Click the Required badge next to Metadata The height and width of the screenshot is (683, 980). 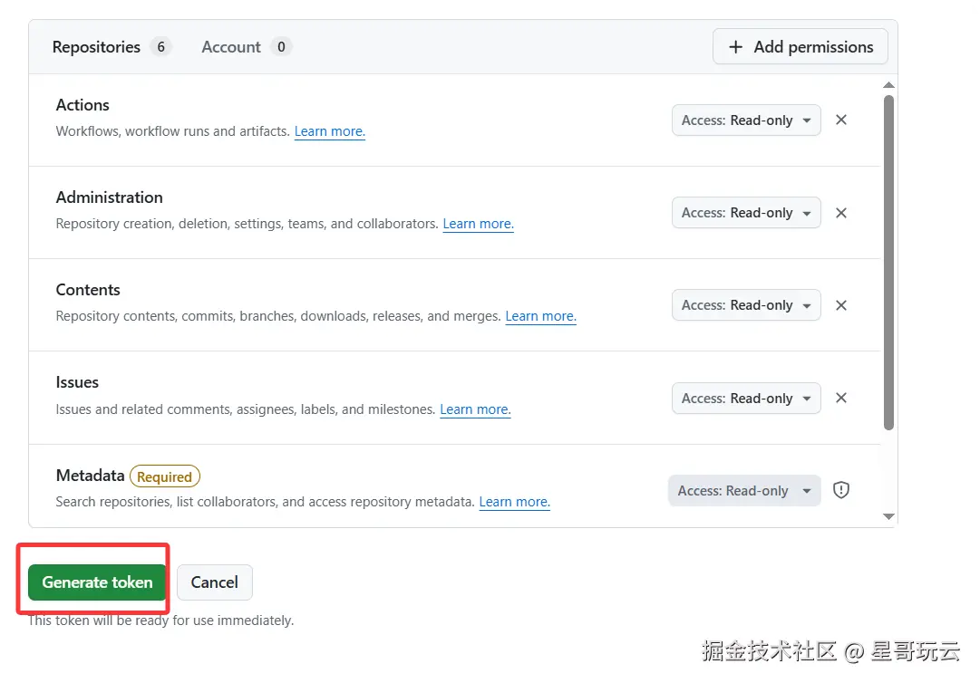[164, 476]
